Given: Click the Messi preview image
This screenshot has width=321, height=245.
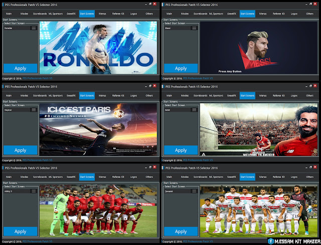Looking at the screenshot, I should (x=259, y=48).
